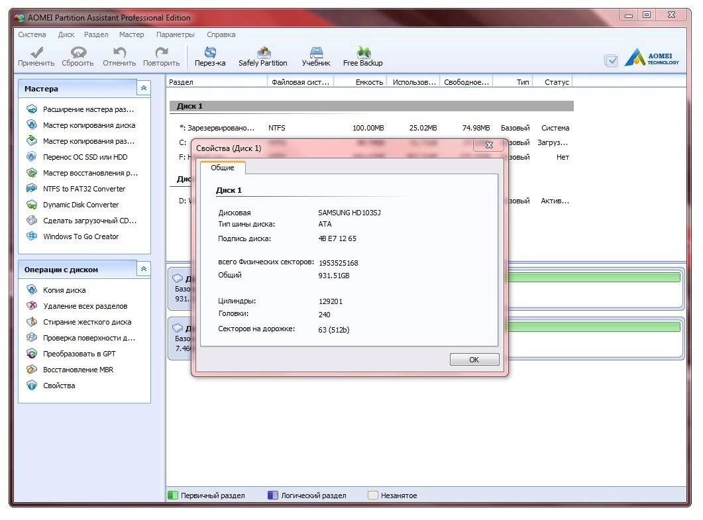Click the Система status cell

(555, 128)
